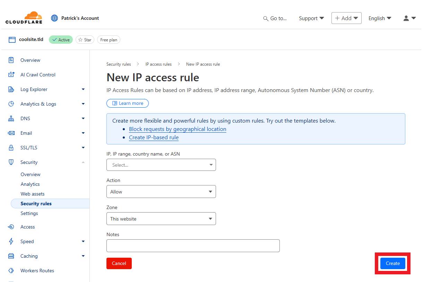Open the IP, range, country or ASN dropdown

(x=161, y=165)
